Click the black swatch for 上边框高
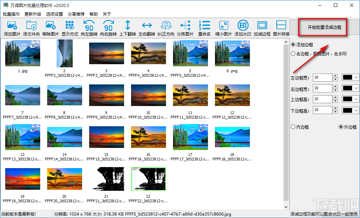 [348, 99]
